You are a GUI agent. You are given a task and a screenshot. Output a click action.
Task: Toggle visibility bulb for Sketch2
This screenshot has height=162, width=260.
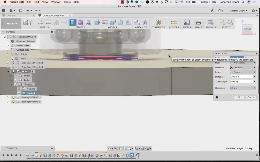click(19, 93)
